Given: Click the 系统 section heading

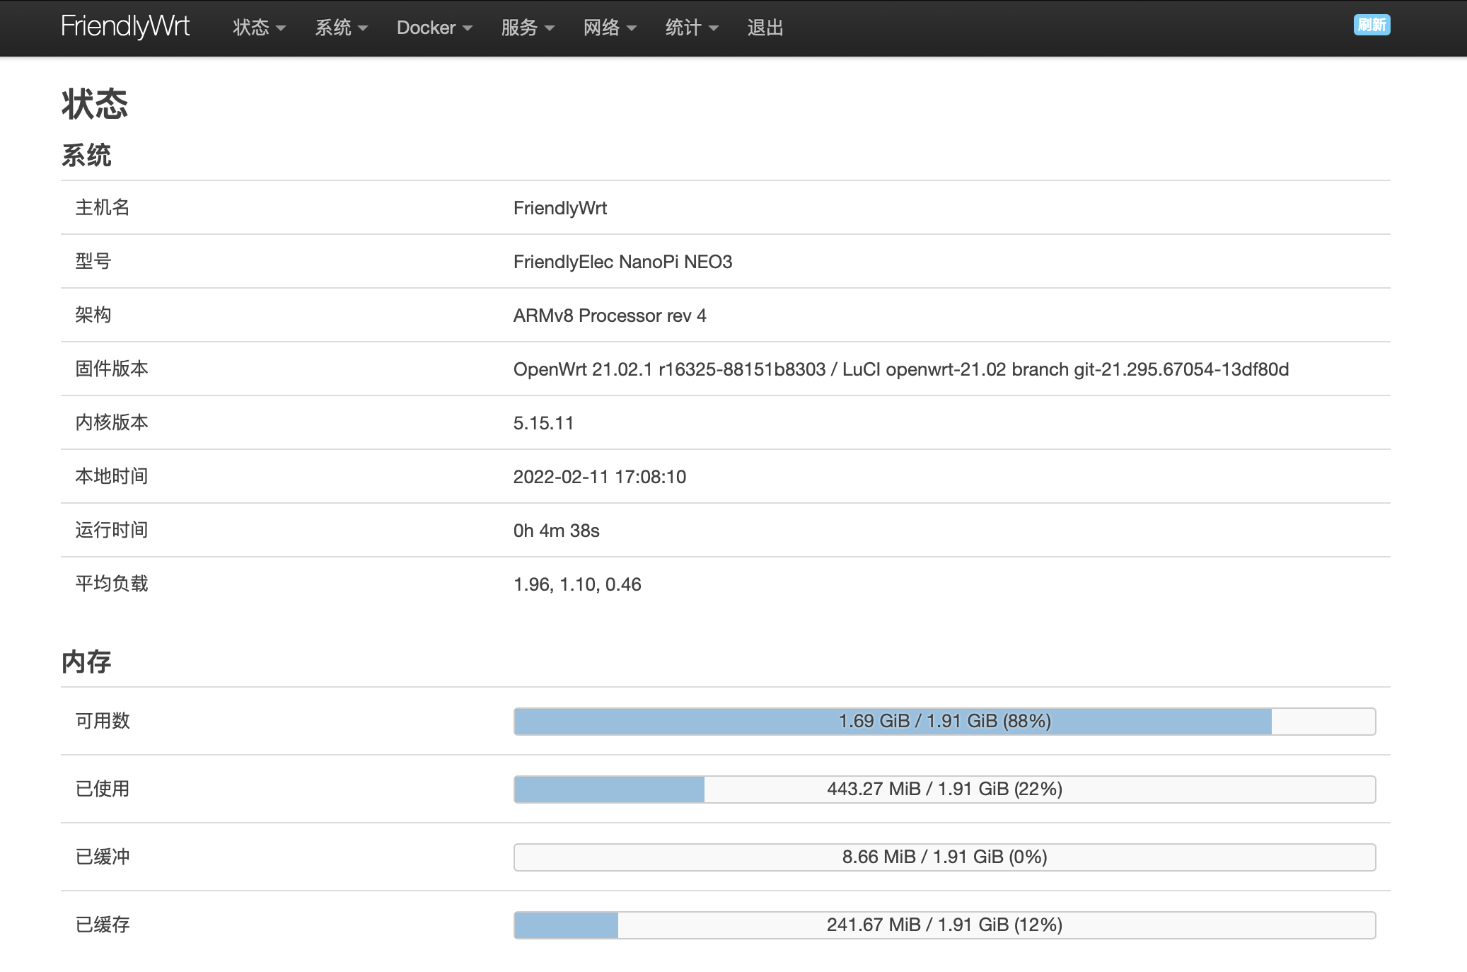Looking at the screenshot, I should pyautogui.click(x=86, y=156).
